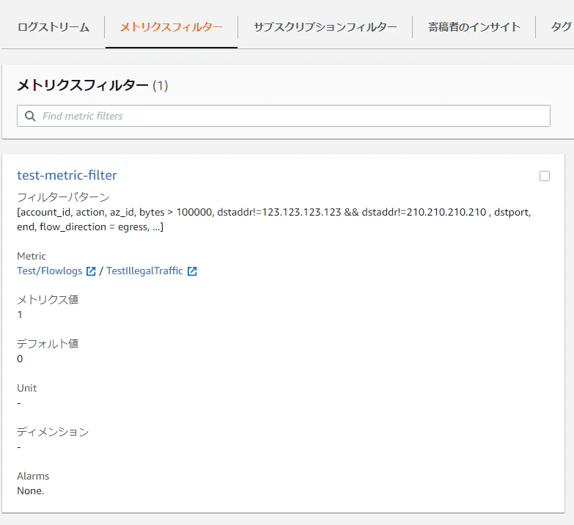The width and height of the screenshot is (574, 525).
Task: Click the メトリクスフィルター (1) heading
Action: [x=92, y=86]
